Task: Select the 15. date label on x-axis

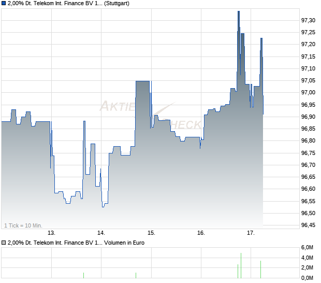Action: tap(151, 233)
